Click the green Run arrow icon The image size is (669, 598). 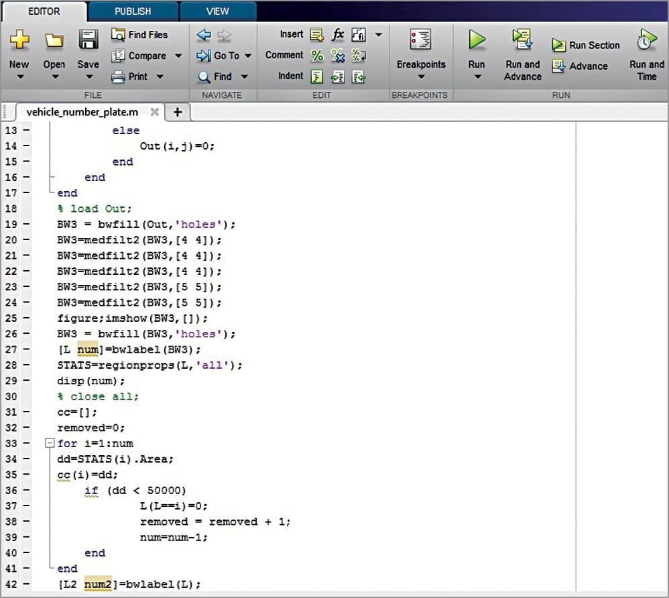(x=477, y=40)
